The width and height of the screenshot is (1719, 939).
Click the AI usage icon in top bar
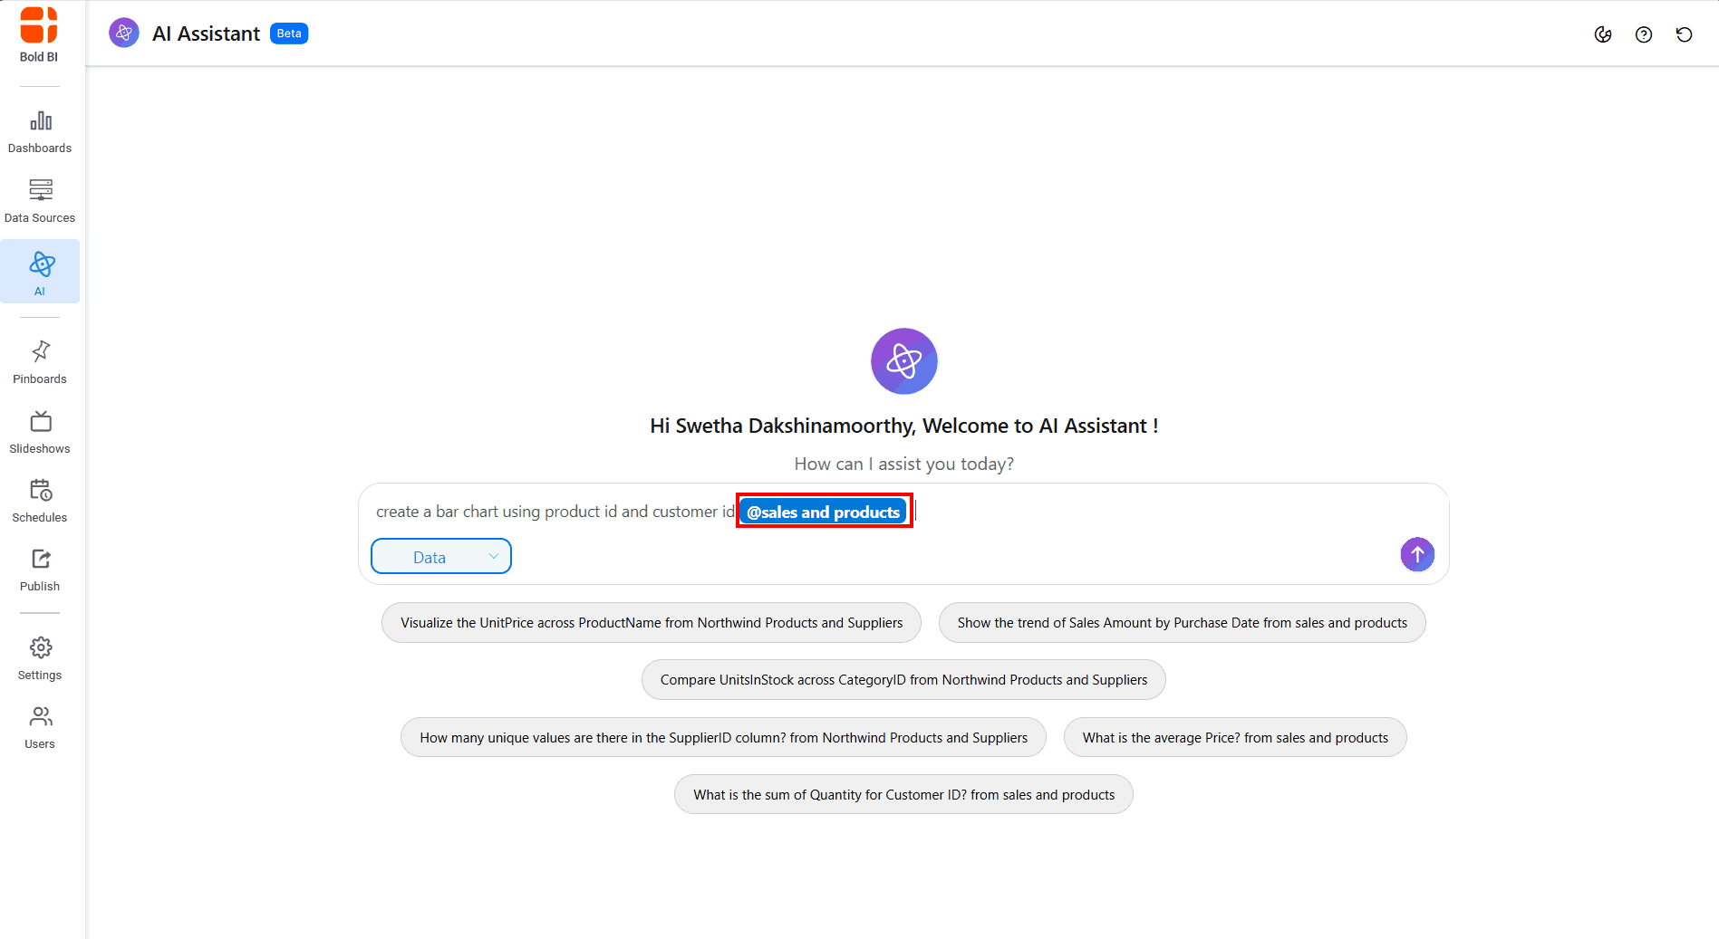(x=1603, y=34)
